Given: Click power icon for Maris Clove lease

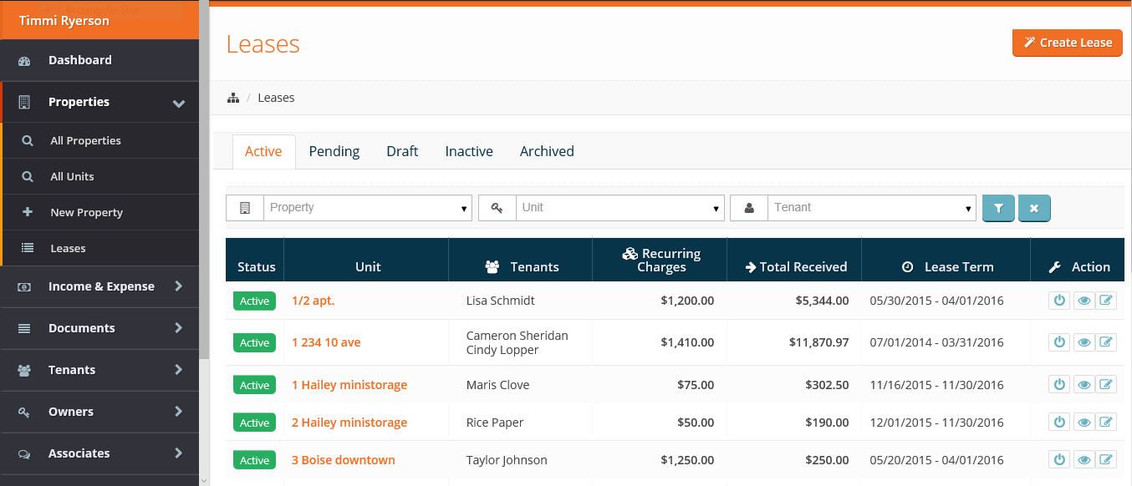Looking at the screenshot, I should [x=1059, y=385].
